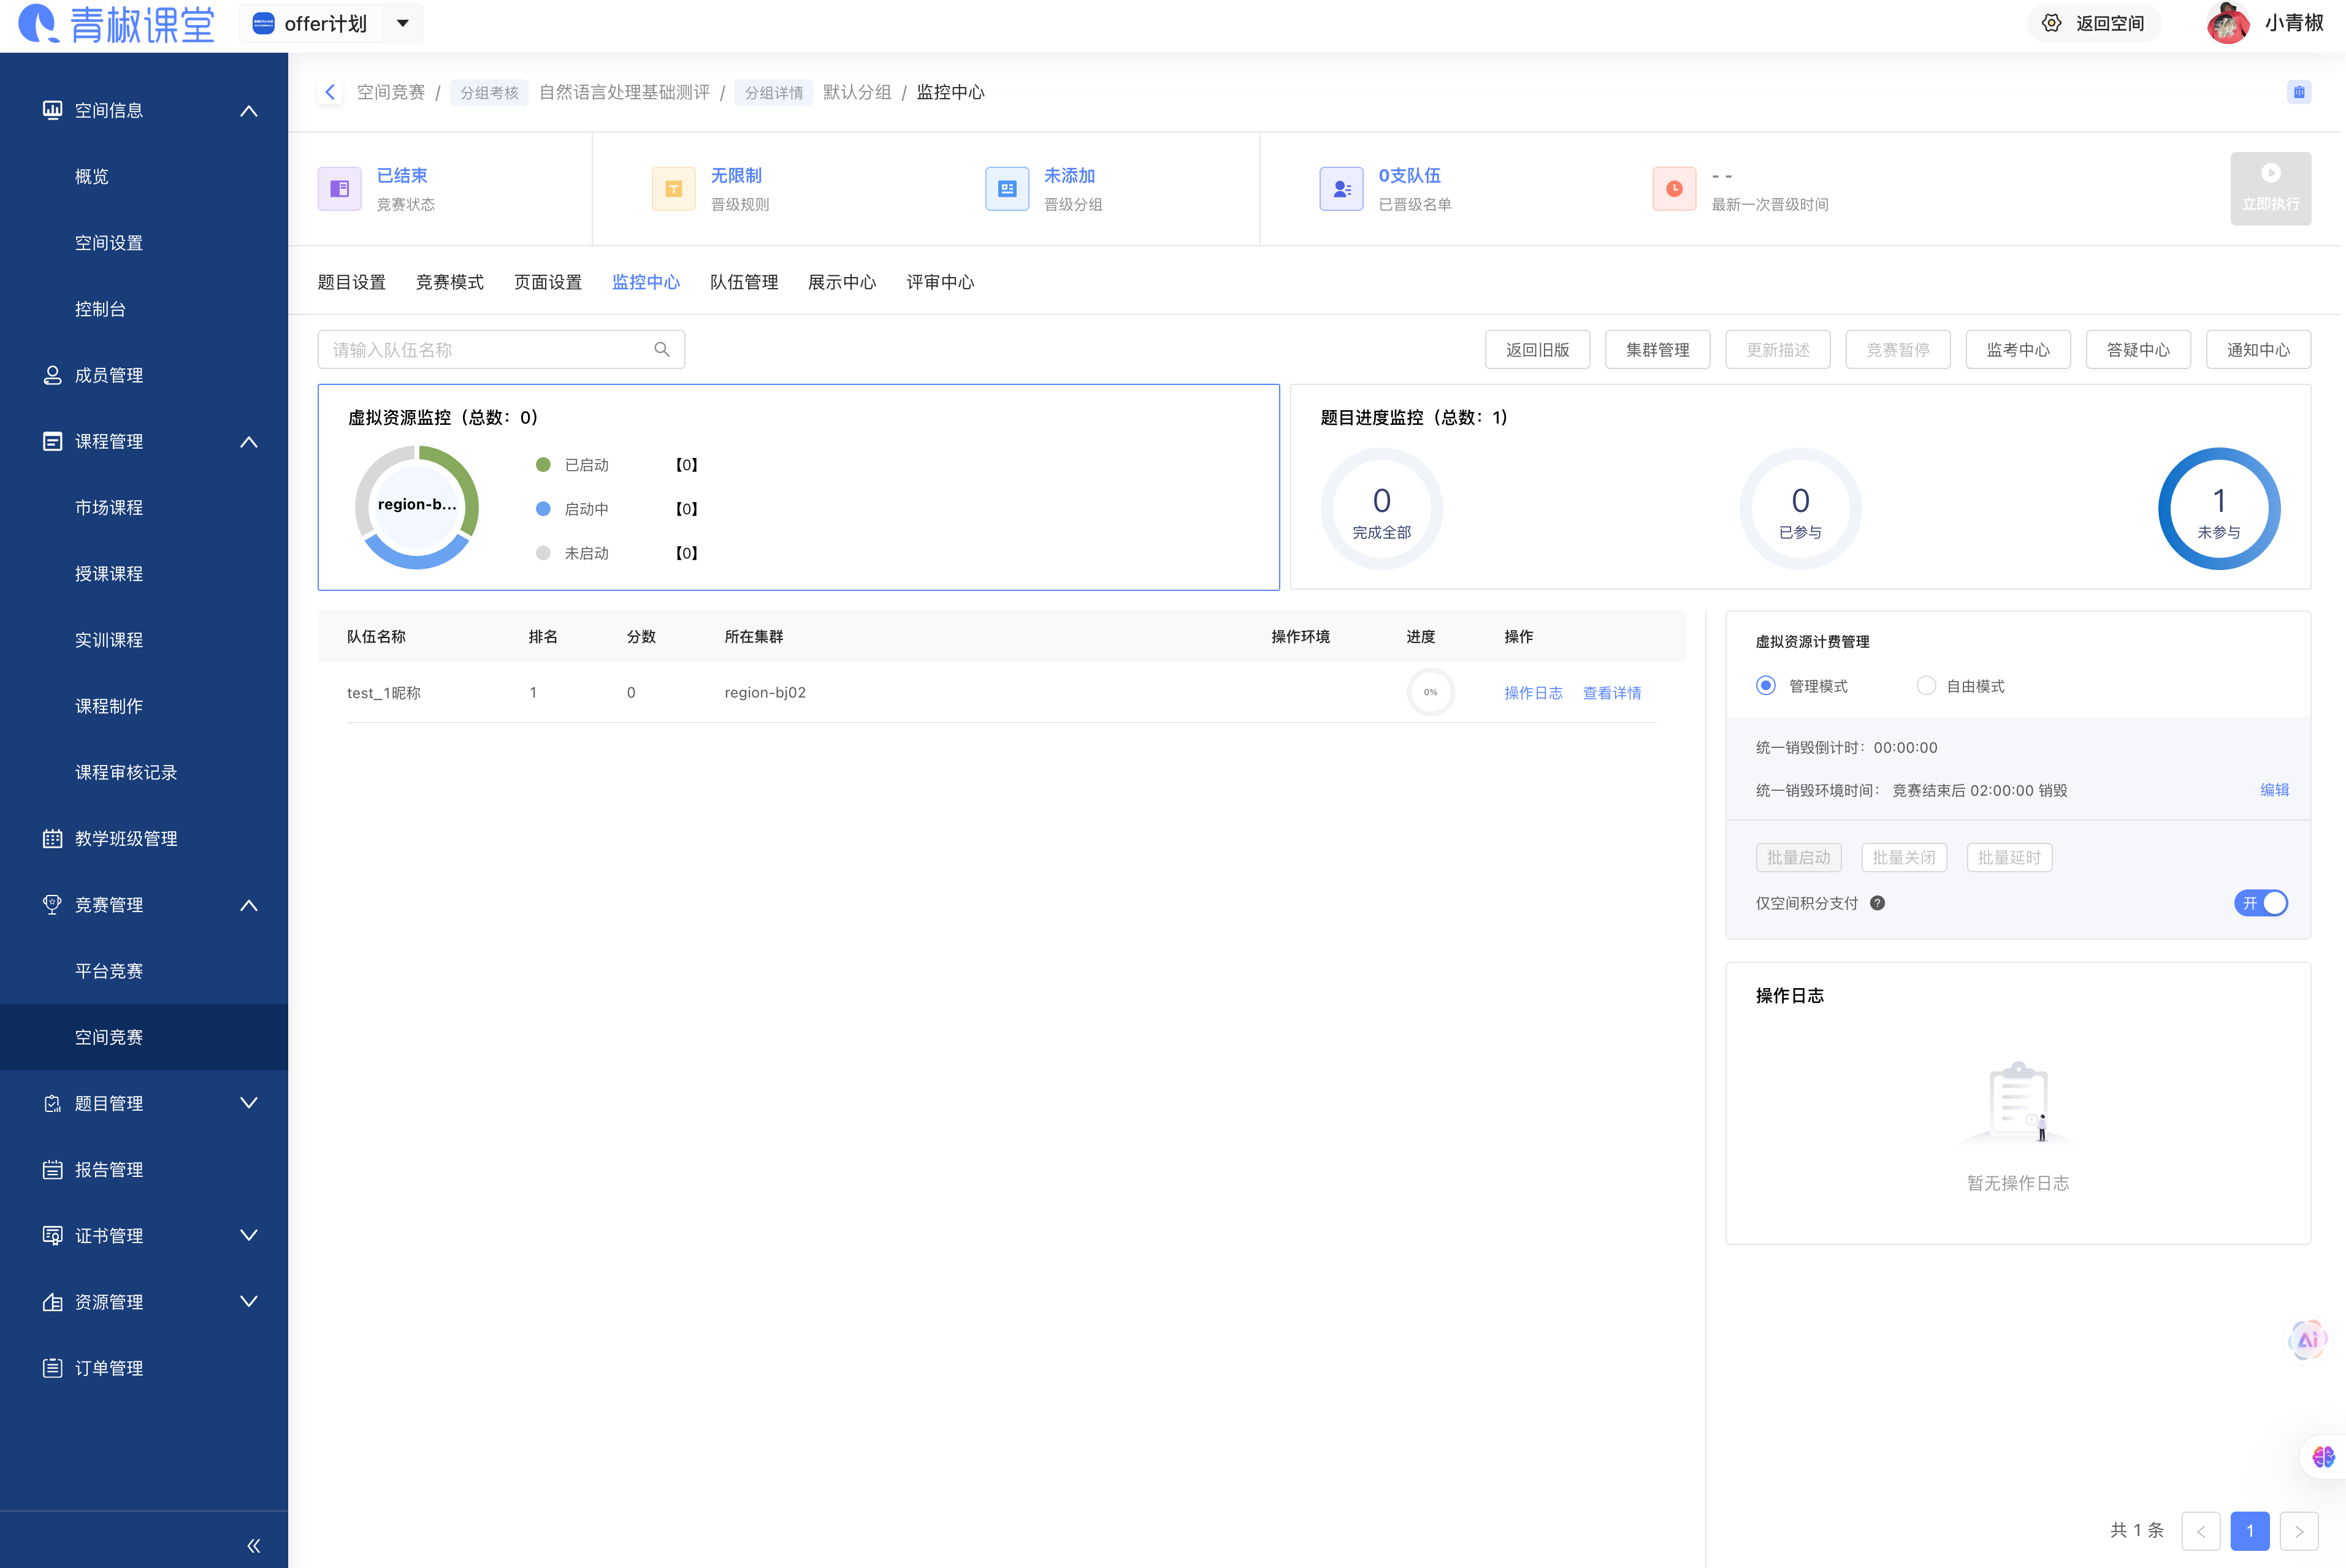
Task: Open 查看详情 link for test_1
Action: [1611, 693]
